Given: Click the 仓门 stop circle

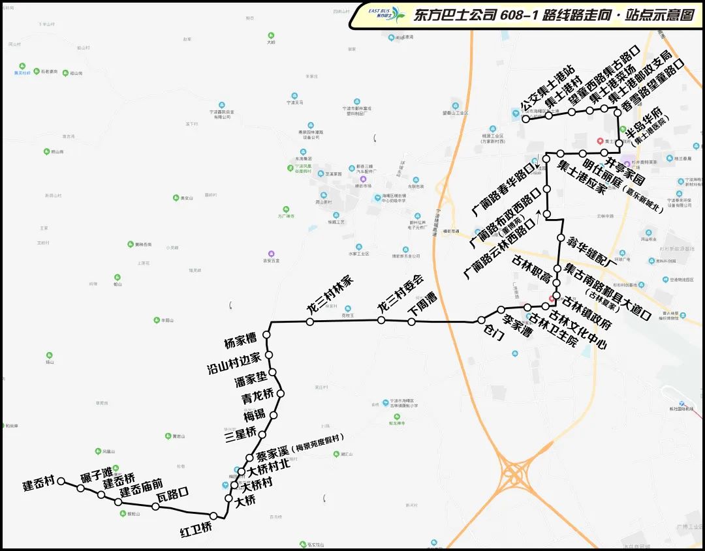Looking at the screenshot, I should point(481,320).
